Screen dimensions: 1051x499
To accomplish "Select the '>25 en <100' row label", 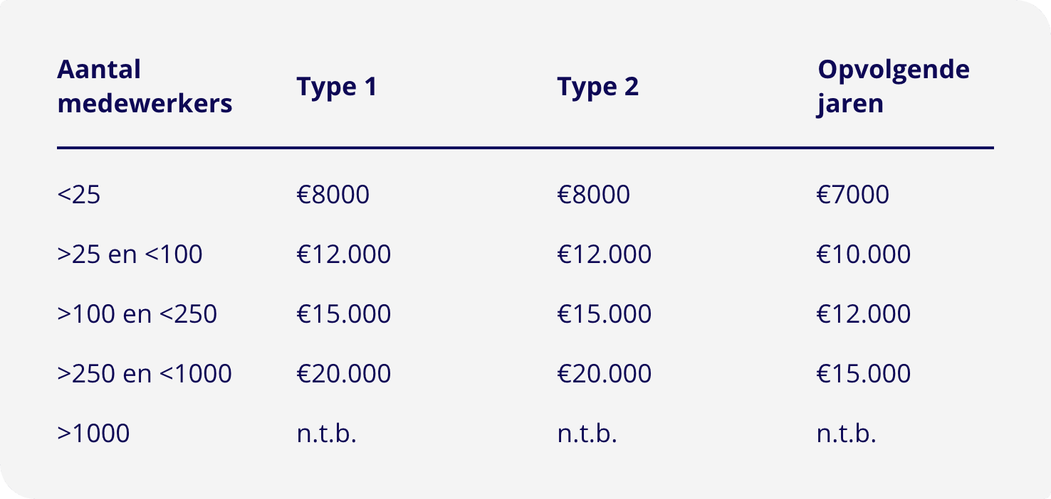I will pos(130,254).
